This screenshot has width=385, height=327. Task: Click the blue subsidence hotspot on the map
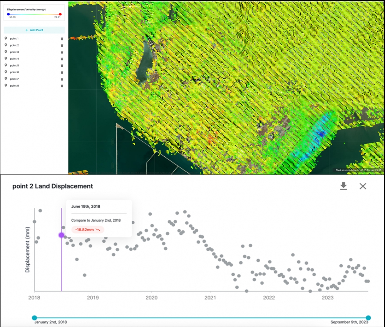pyautogui.click(x=321, y=134)
